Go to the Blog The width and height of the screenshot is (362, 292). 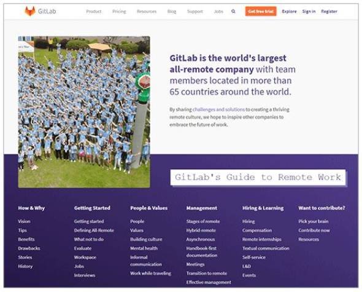point(172,11)
